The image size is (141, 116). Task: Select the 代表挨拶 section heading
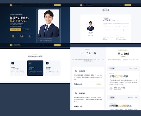pos(106,10)
